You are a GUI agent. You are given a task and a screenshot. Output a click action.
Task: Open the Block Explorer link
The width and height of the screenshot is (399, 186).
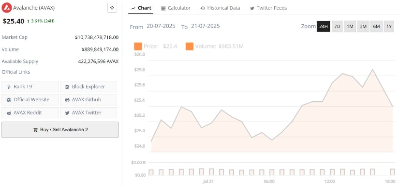89,87
